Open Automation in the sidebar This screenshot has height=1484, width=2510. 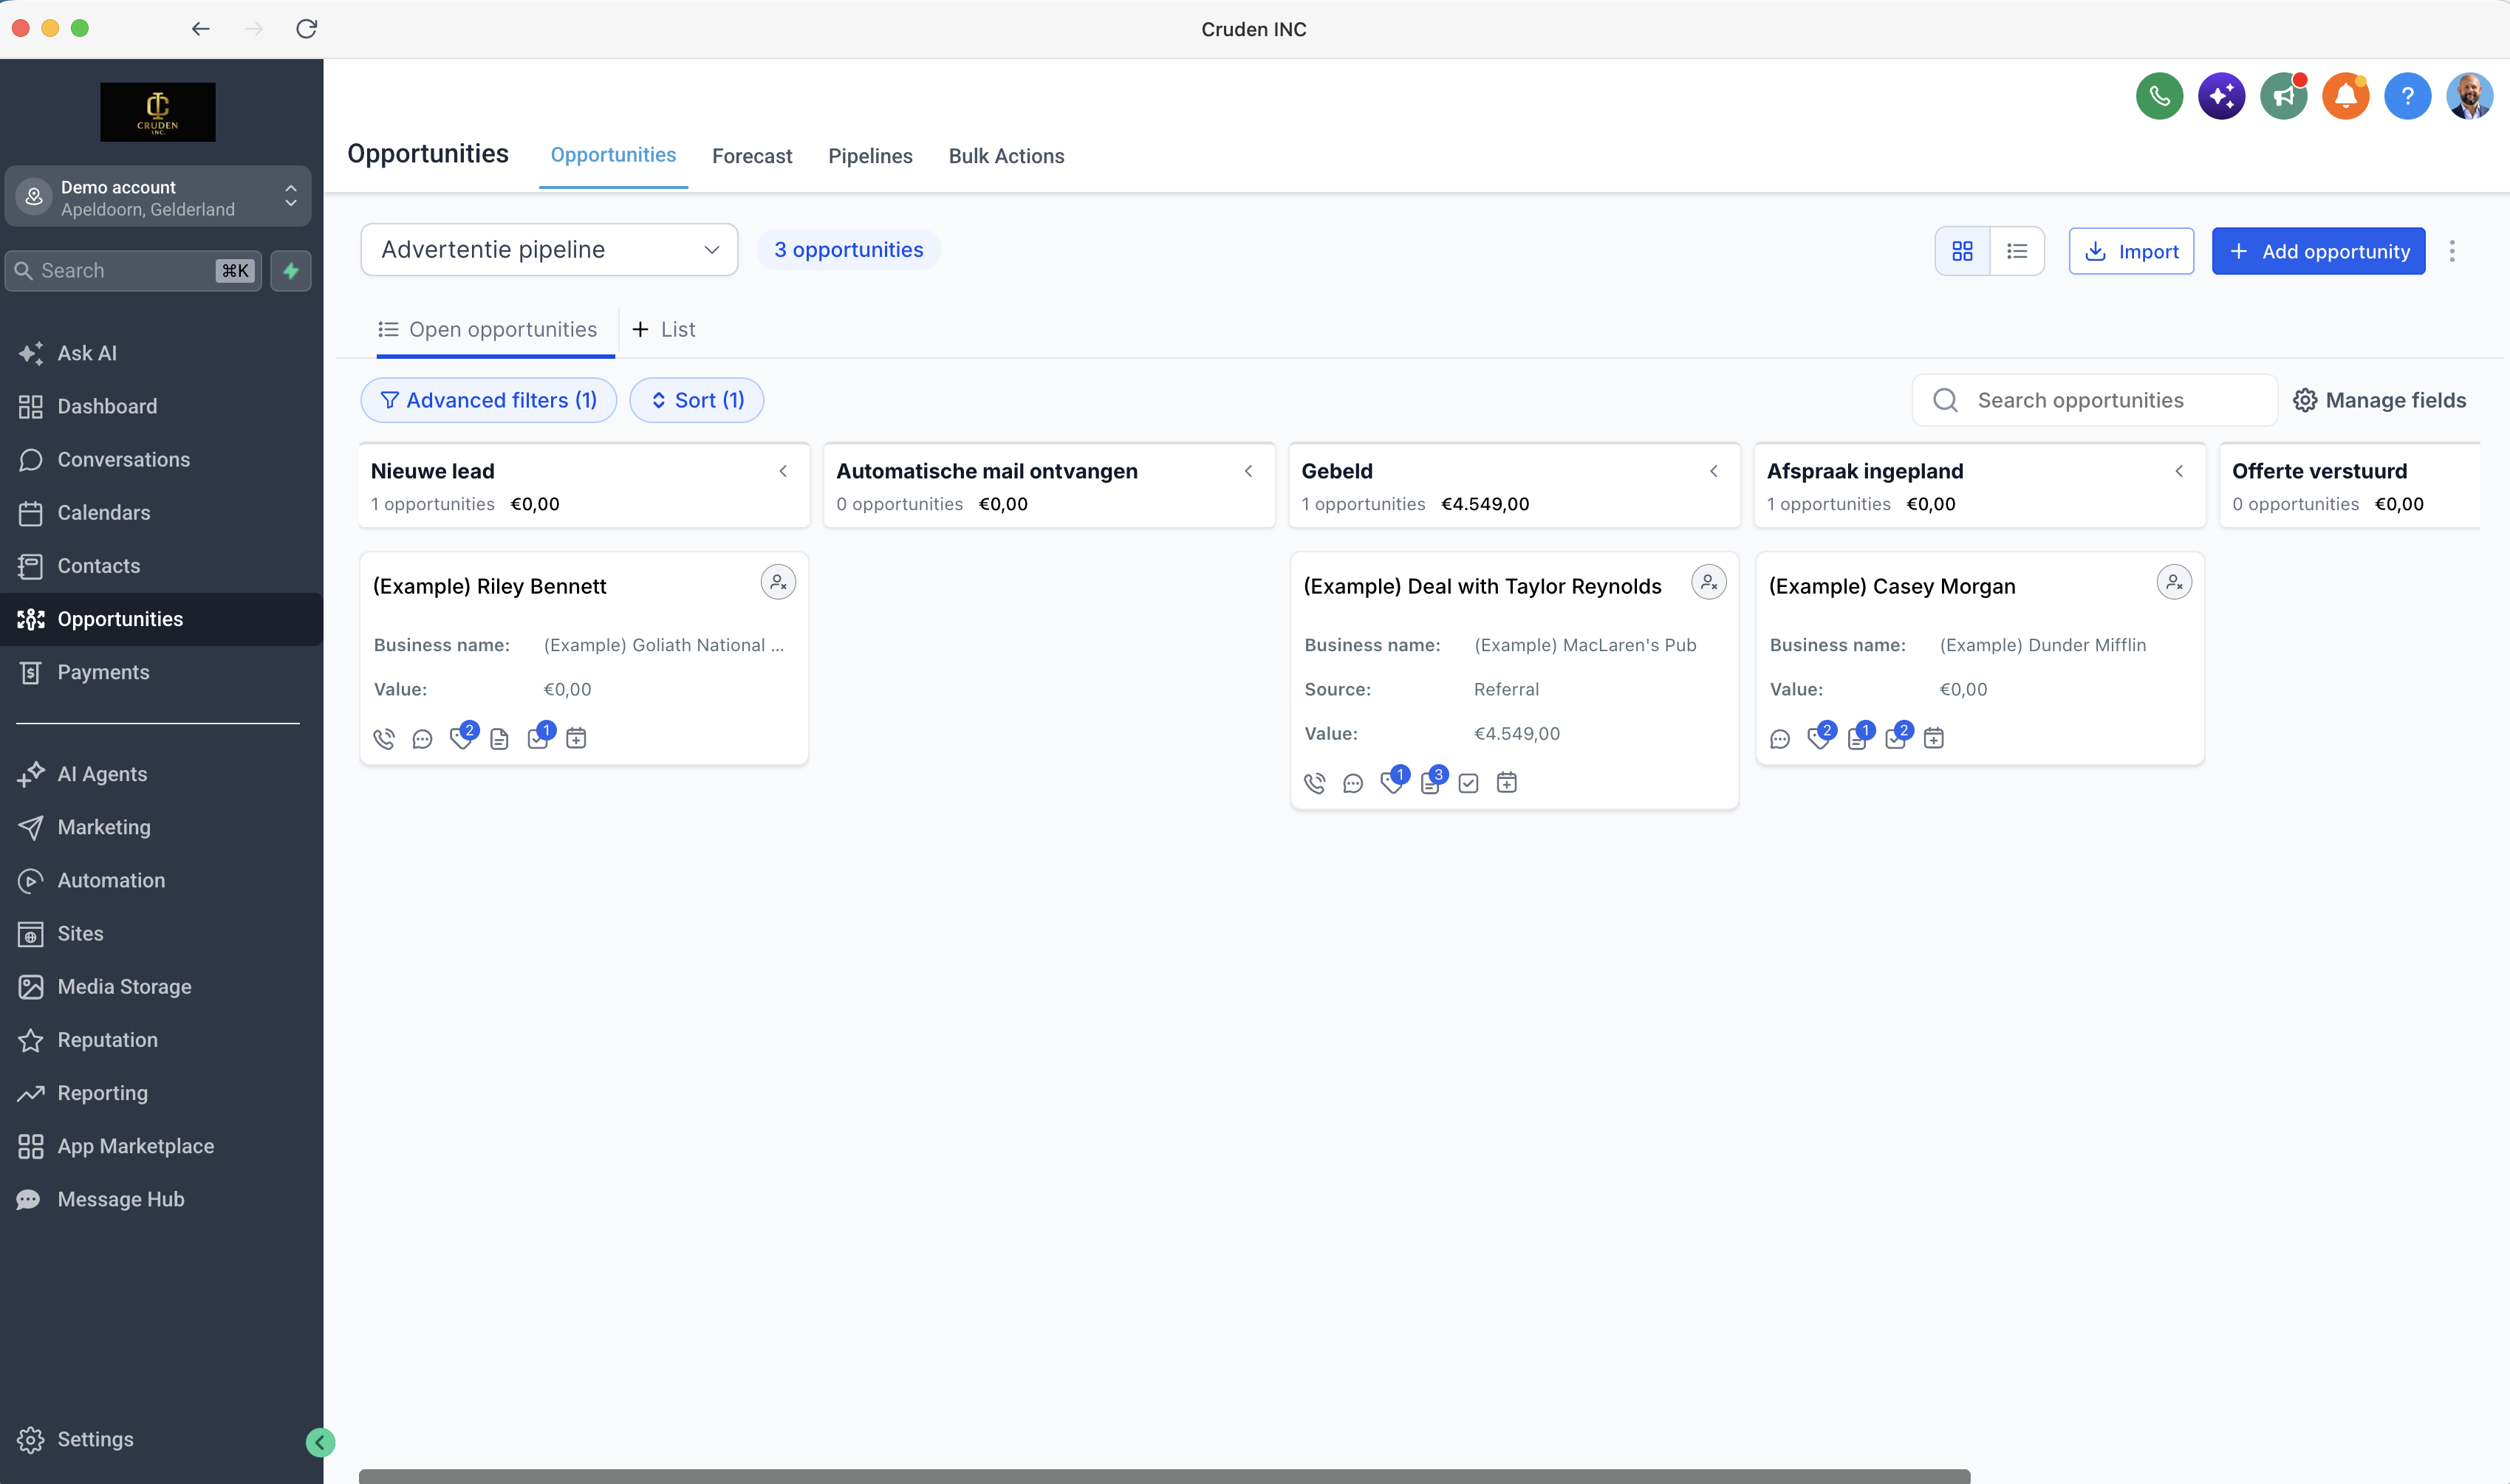click(111, 880)
